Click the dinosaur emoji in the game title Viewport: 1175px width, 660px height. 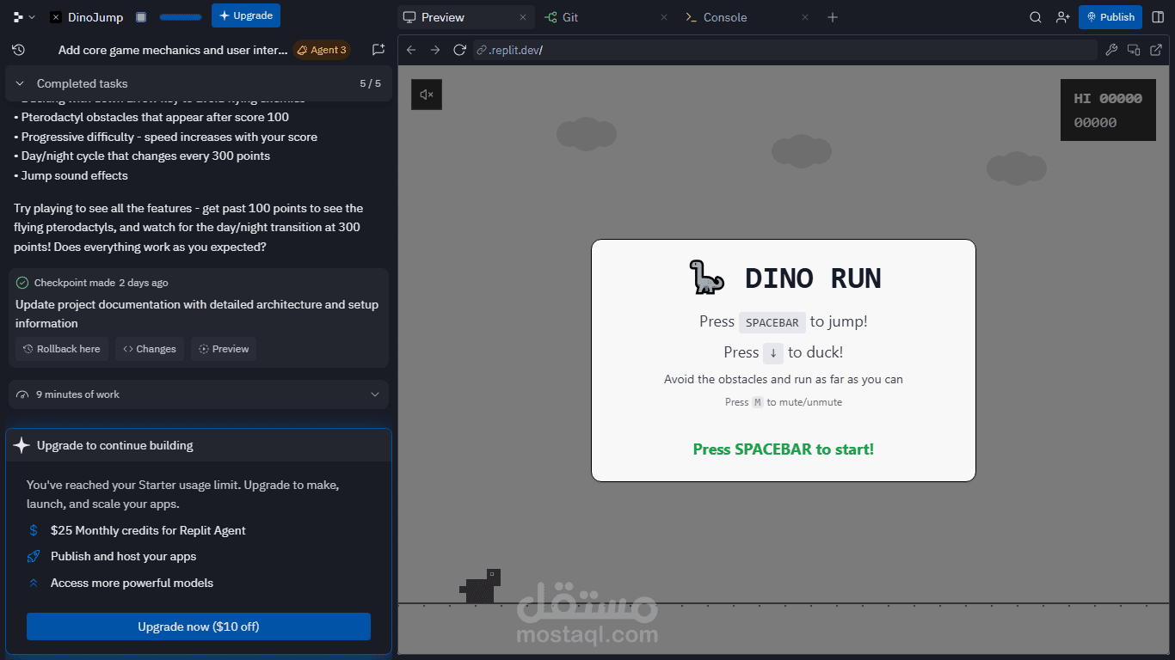[706, 277]
